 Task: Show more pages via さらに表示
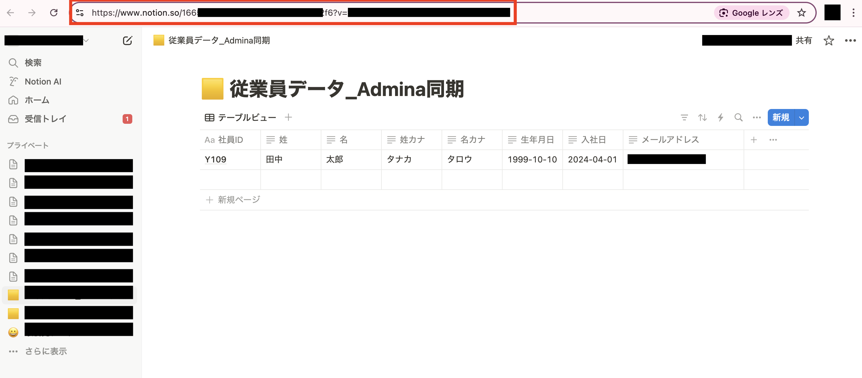(x=46, y=351)
